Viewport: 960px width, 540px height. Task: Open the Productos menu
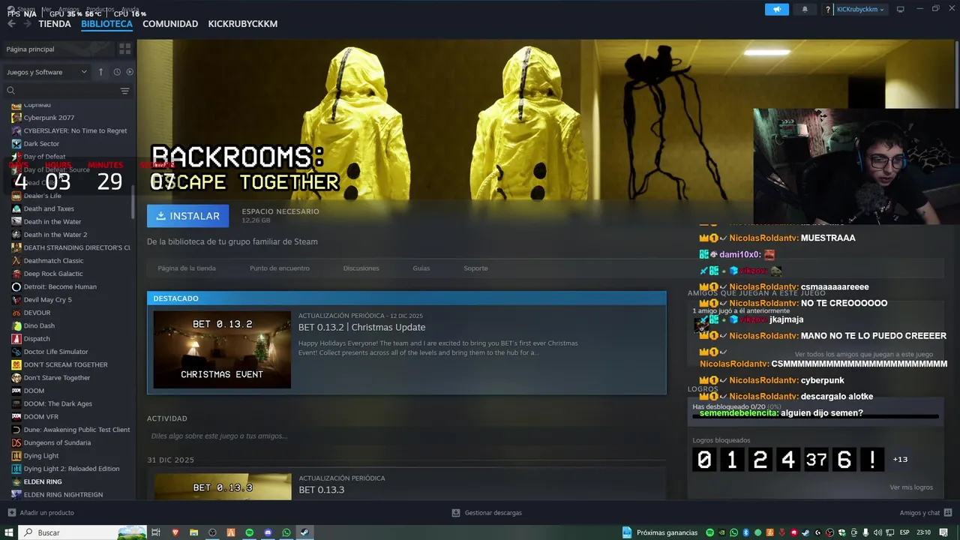pyautogui.click(x=100, y=10)
